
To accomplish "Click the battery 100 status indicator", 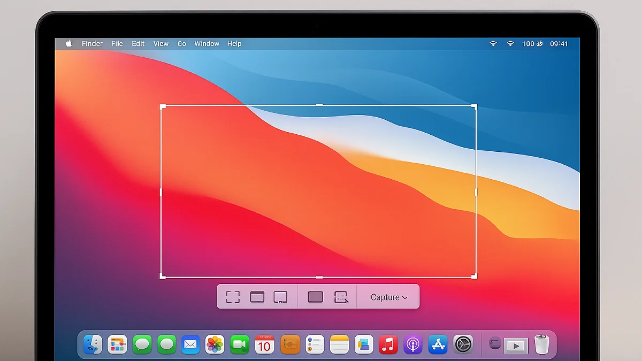I will 532,44.
